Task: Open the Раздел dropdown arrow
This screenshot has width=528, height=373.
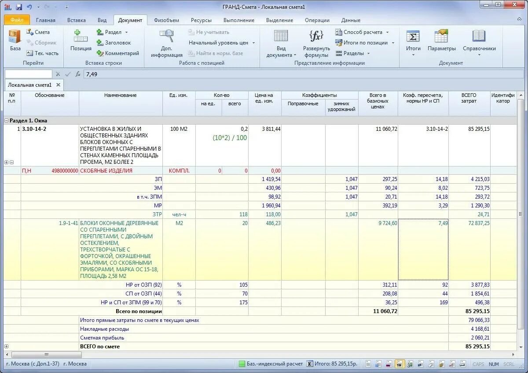Action: click(x=126, y=32)
